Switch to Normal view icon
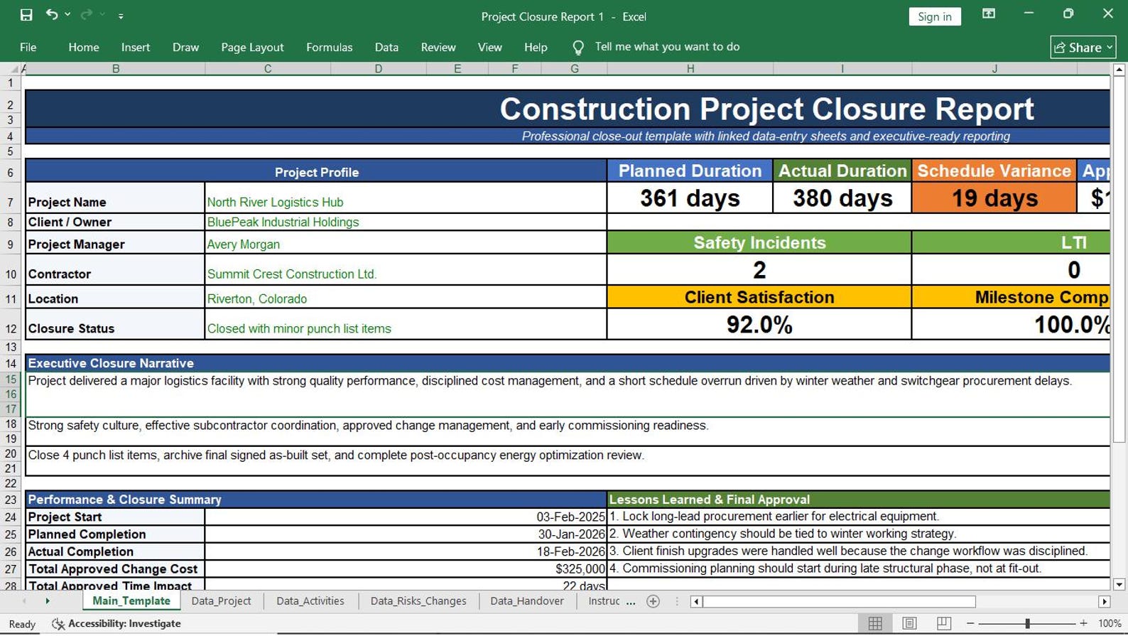 [x=875, y=623]
